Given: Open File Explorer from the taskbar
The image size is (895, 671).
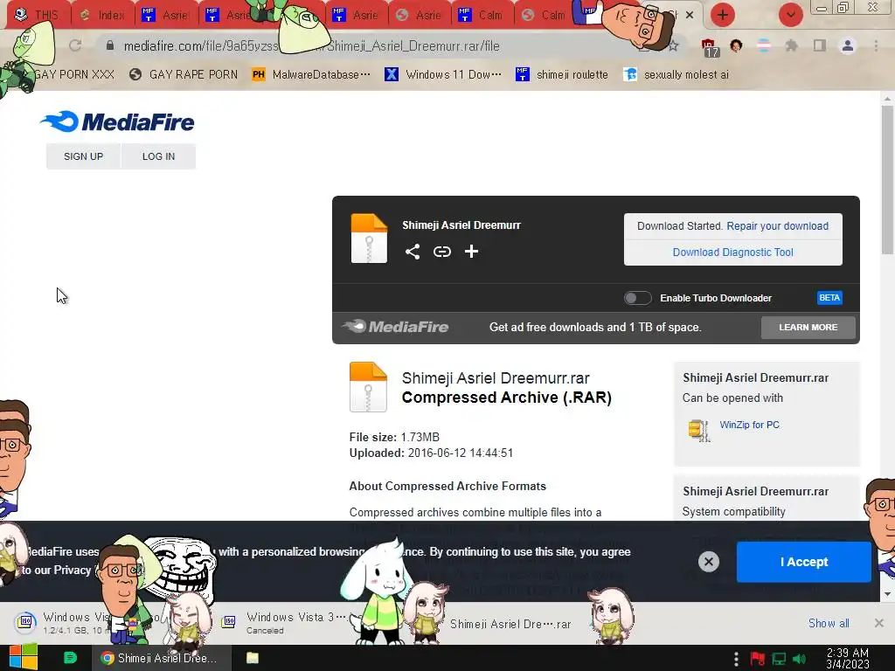Looking at the screenshot, I should coord(253,658).
